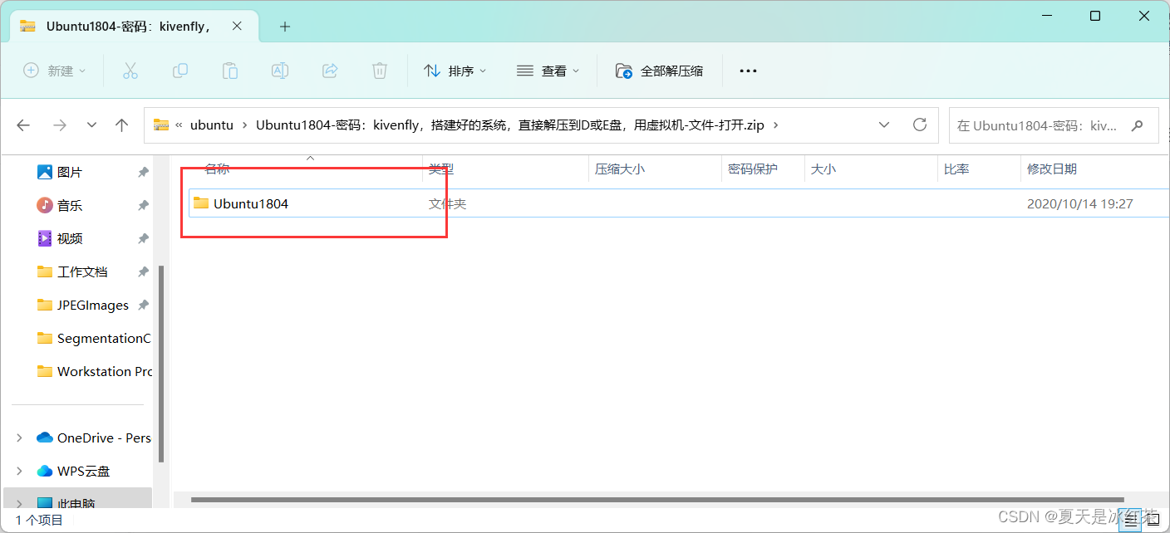
Task: Open the 查看 (View) dropdown
Action: pos(548,71)
